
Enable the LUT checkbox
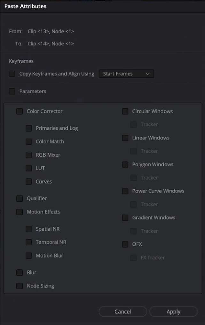pos(29,168)
